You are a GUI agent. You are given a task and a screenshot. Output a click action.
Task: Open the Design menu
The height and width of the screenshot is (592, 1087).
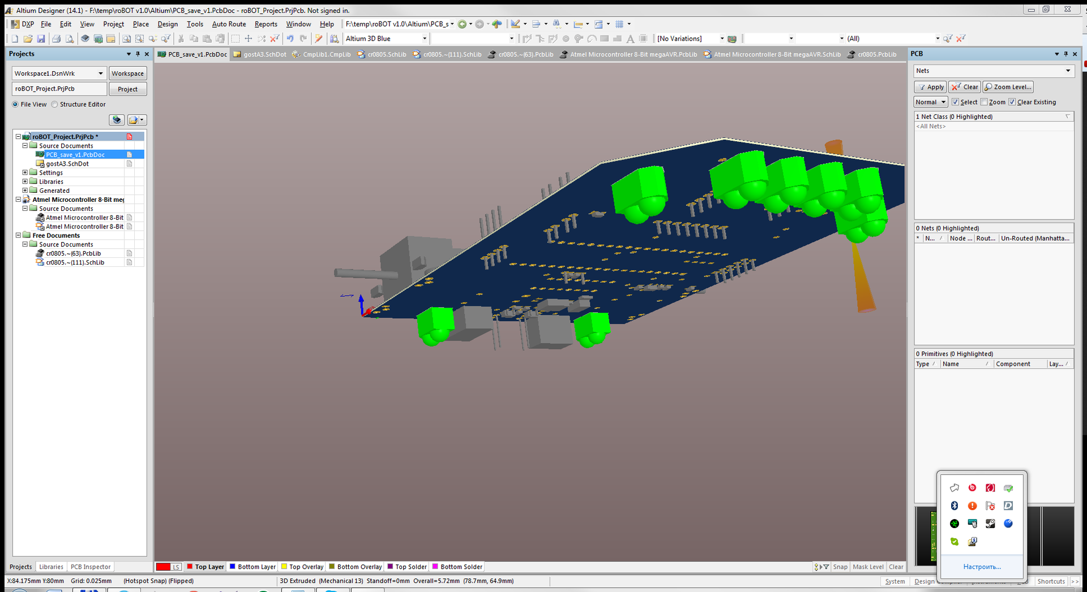(x=167, y=24)
